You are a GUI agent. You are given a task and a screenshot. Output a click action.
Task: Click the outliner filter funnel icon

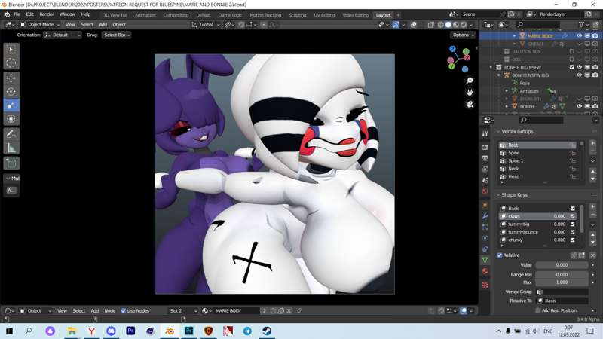pyautogui.click(x=581, y=25)
